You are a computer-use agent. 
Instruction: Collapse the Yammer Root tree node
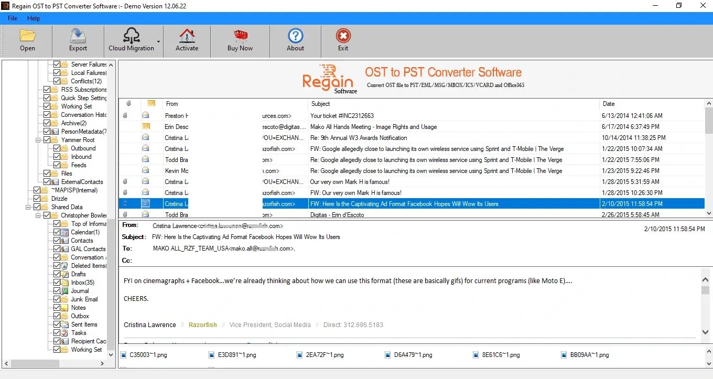click(38, 140)
